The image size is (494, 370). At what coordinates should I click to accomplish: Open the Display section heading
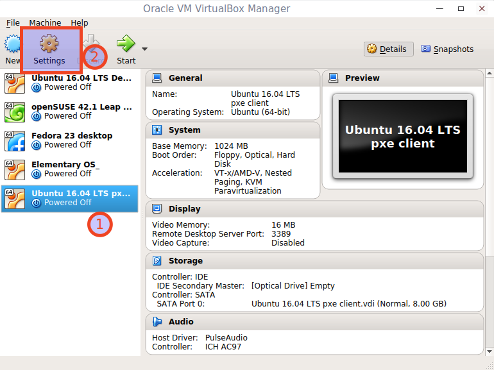pyautogui.click(x=184, y=209)
